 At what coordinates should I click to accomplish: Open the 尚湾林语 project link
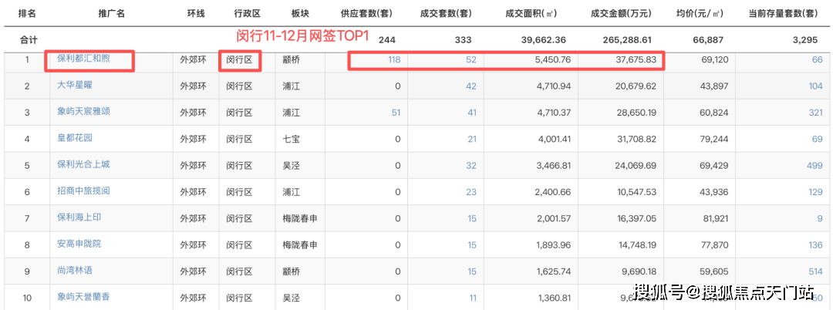75,271
